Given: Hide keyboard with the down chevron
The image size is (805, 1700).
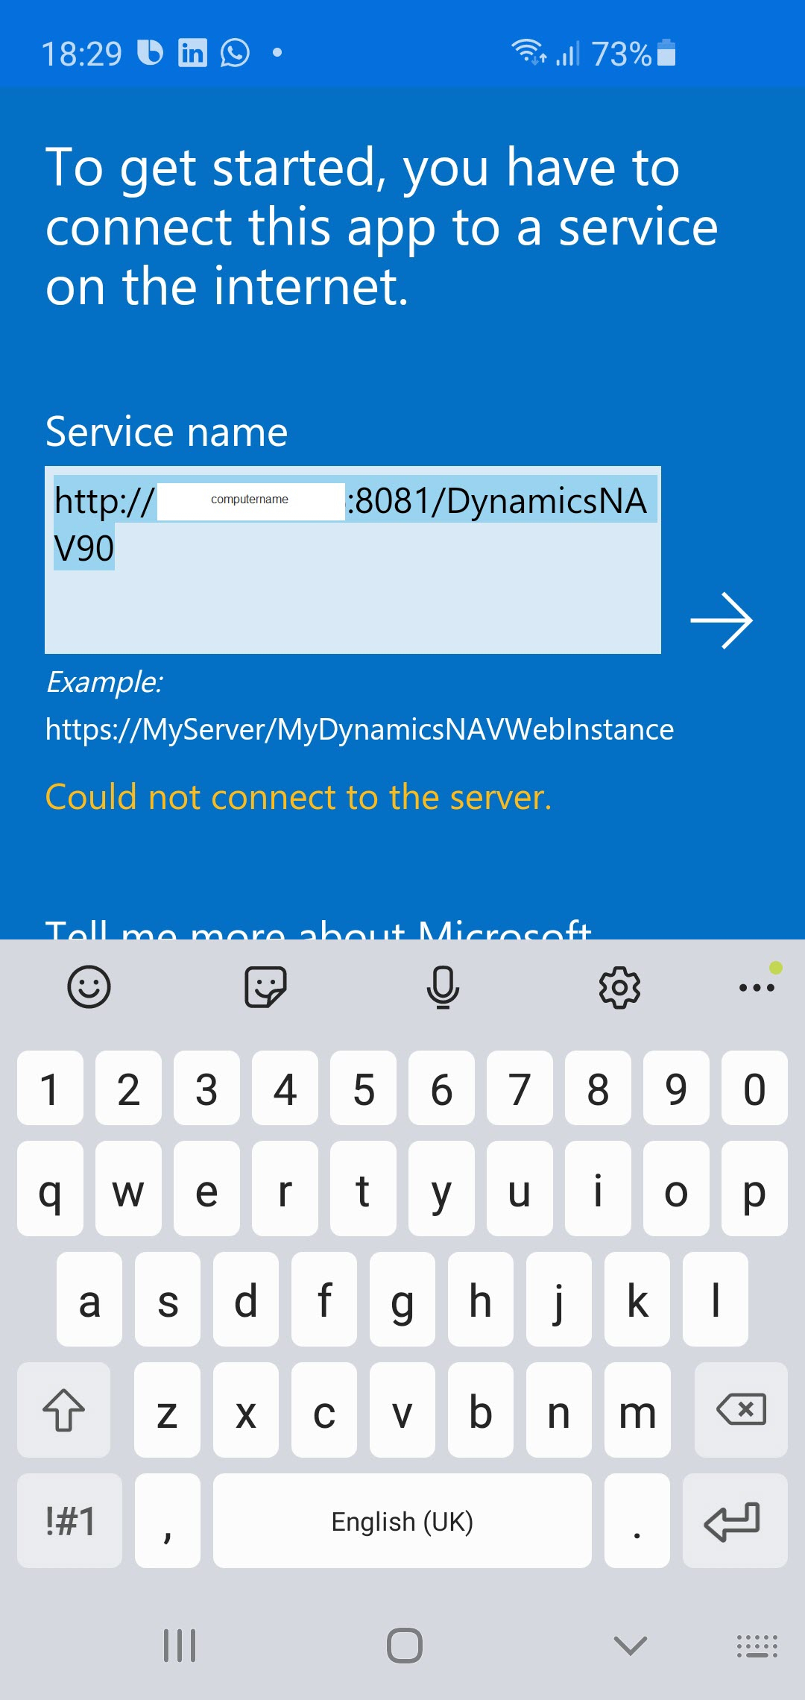Looking at the screenshot, I should tap(630, 1645).
